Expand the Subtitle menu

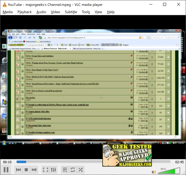(71, 12)
